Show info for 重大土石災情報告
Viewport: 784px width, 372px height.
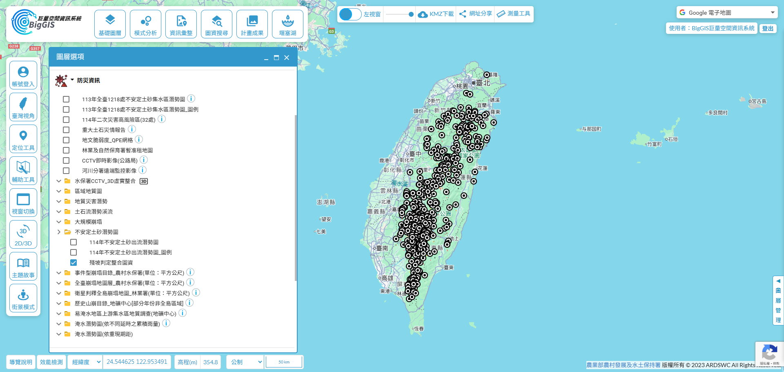(132, 129)
